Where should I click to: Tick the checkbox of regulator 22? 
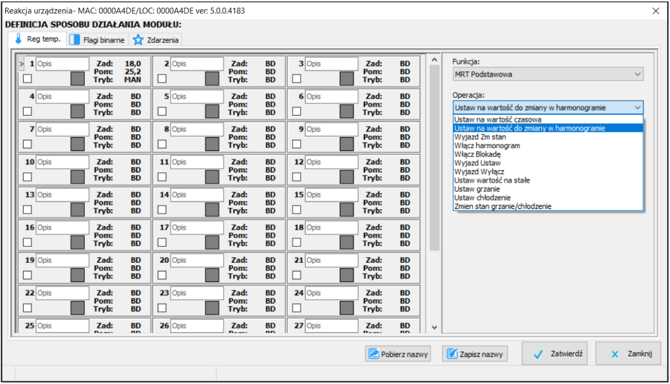click(27, 308)
